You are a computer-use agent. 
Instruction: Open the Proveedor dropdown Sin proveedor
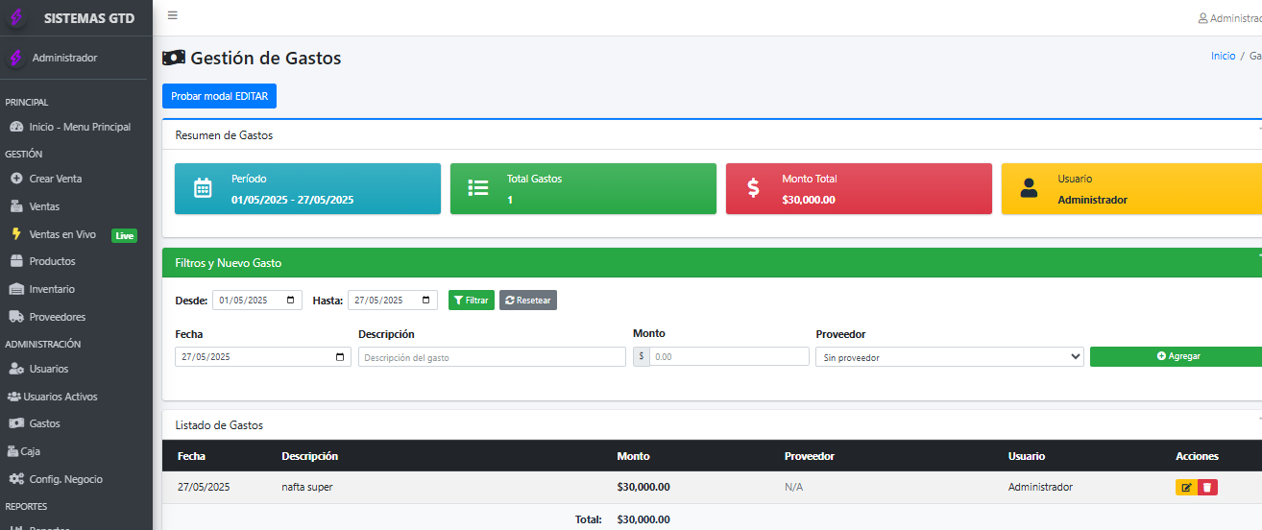[949, 357]
